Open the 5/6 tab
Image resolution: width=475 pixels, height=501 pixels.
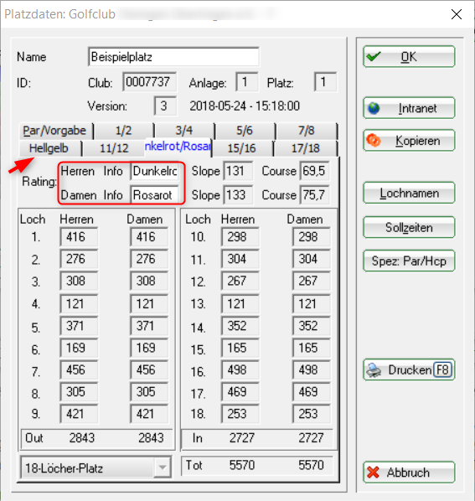tap(244, 131)
